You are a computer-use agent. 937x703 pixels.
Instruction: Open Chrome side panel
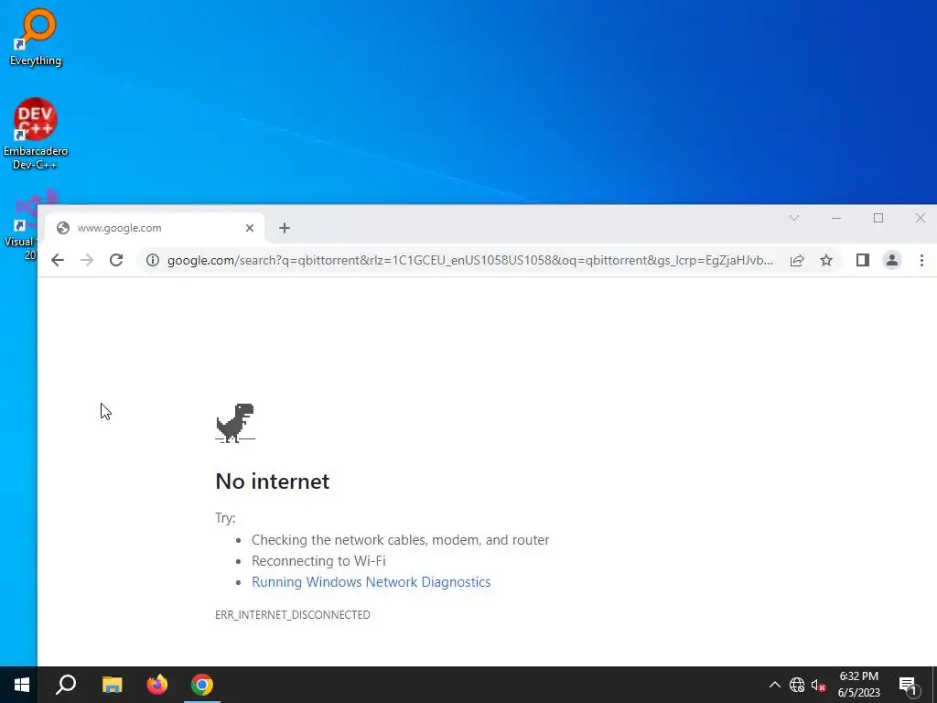862,260
